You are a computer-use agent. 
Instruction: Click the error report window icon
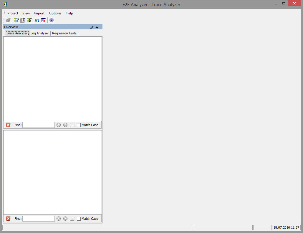click(x=44, y=20)
